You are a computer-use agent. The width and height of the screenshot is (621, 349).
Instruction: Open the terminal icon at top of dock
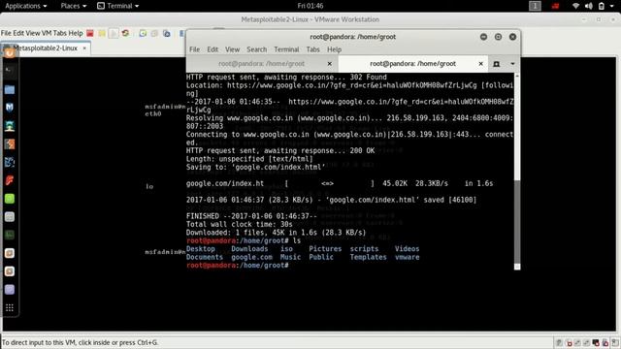pos(10,70)
